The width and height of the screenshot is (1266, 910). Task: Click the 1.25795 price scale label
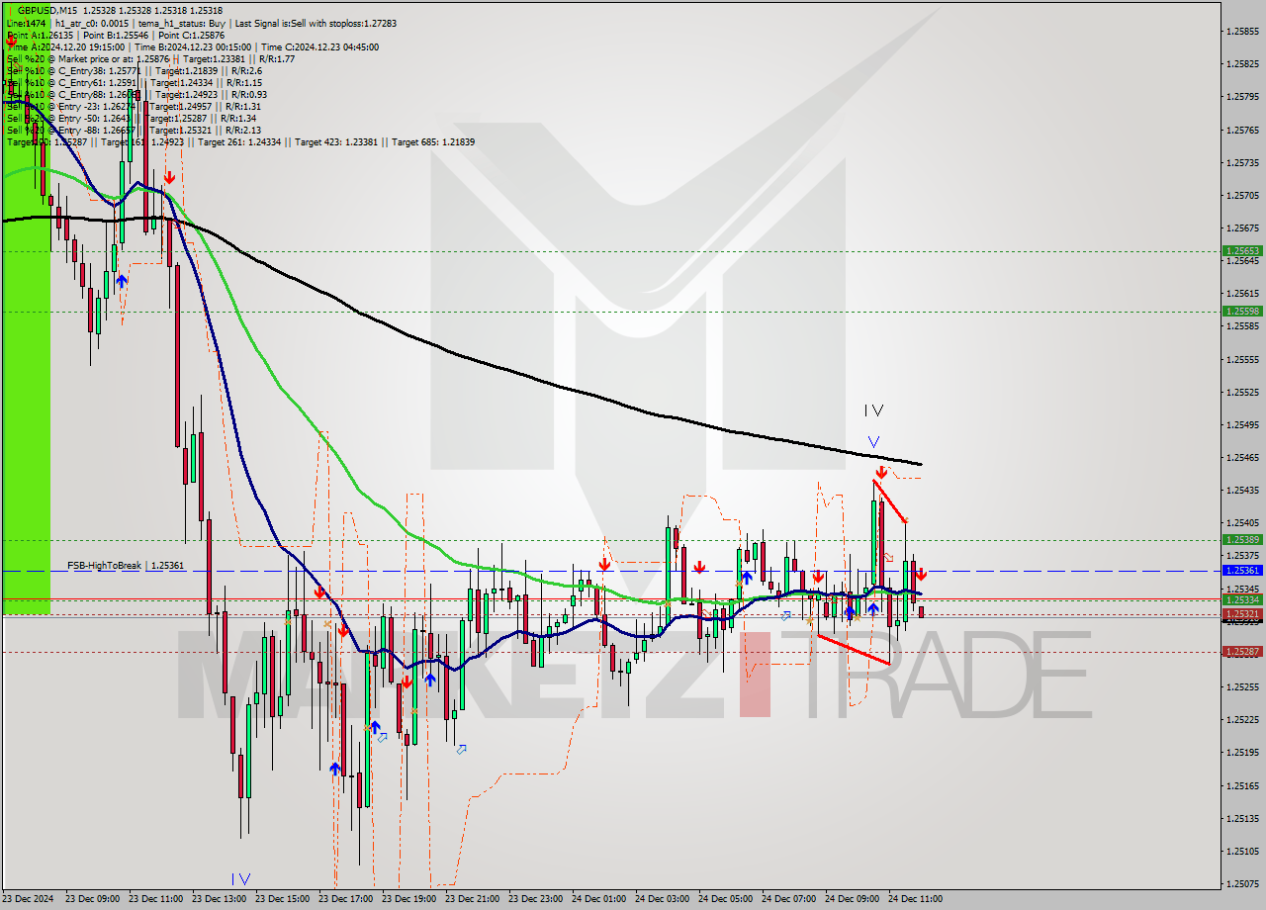pyautogui.click(x=1242, y=97)
